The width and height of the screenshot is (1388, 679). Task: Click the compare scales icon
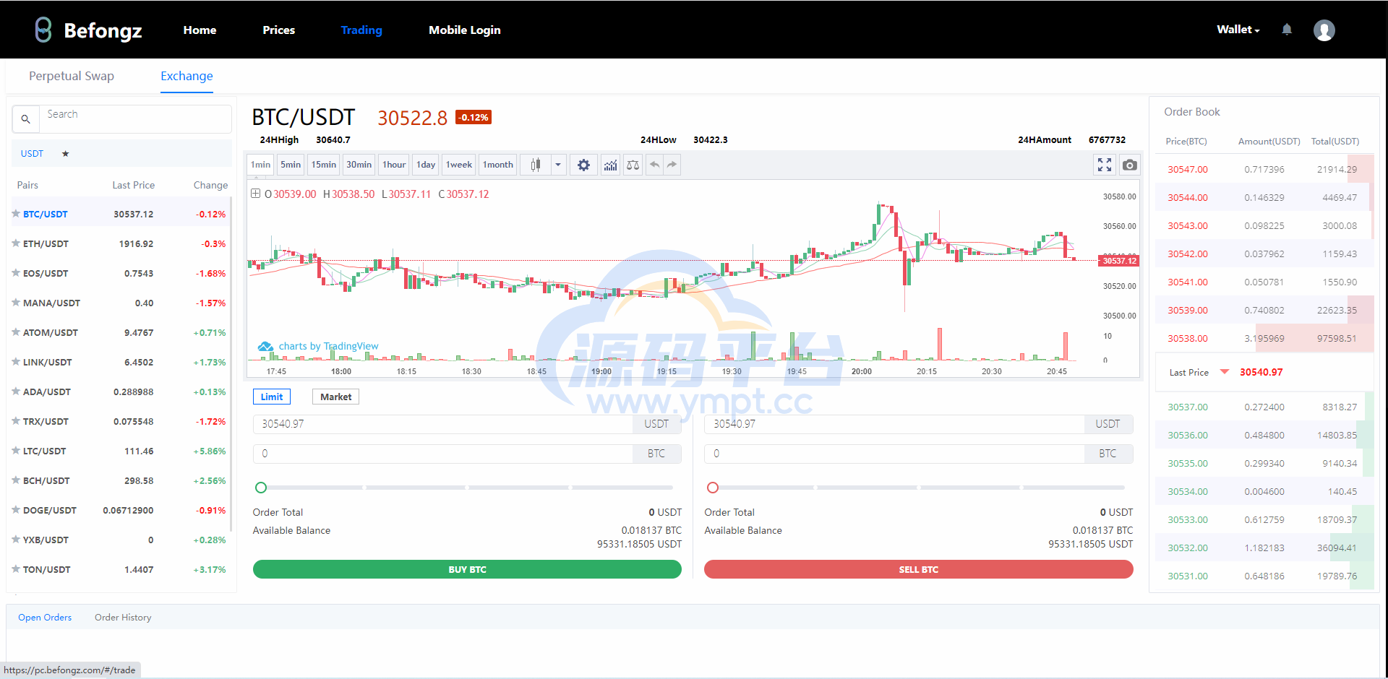633,165
